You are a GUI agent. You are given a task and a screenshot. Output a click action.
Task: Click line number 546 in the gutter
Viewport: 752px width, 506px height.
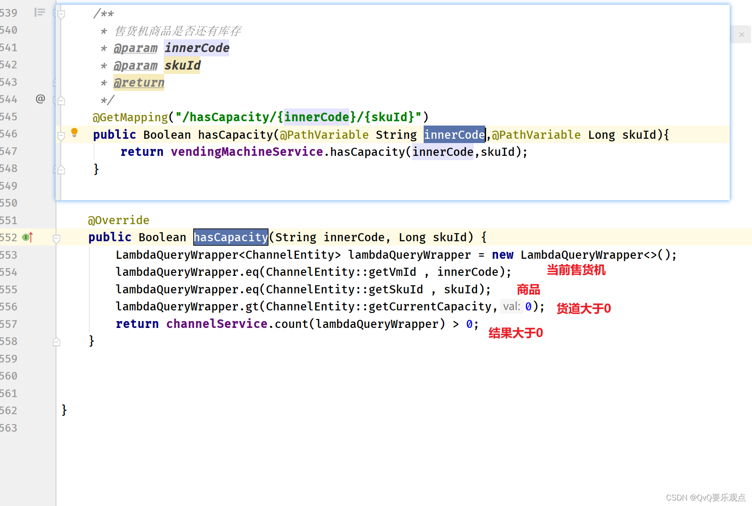(x=9, y=134)
